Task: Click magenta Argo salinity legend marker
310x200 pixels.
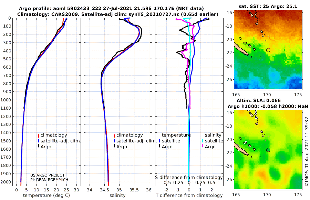Action: tap(203, 146)
